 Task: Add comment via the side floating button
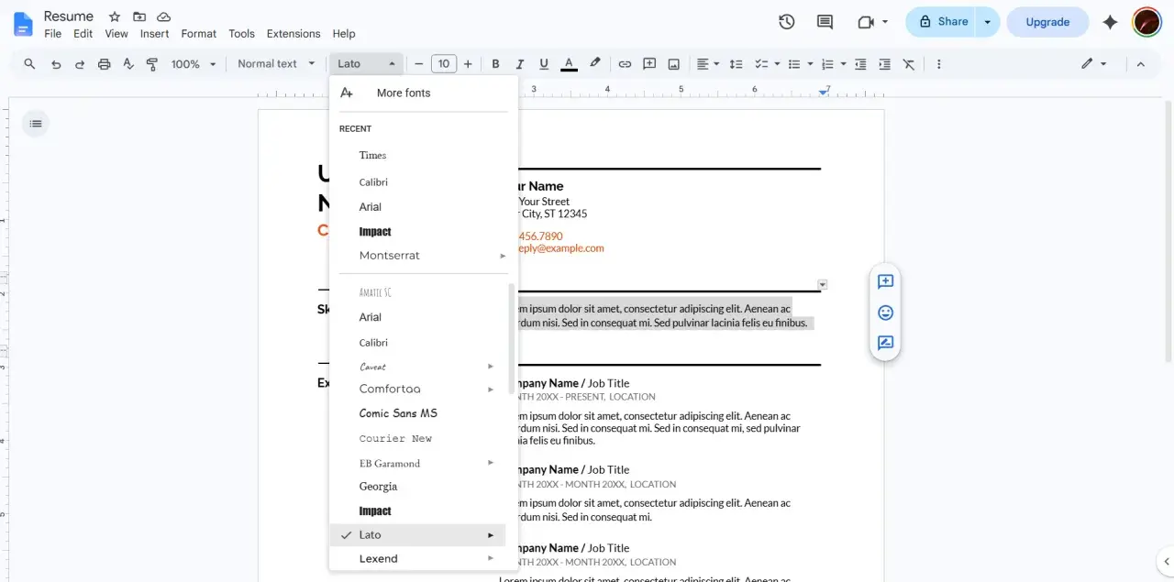click(x=885, y=281)
